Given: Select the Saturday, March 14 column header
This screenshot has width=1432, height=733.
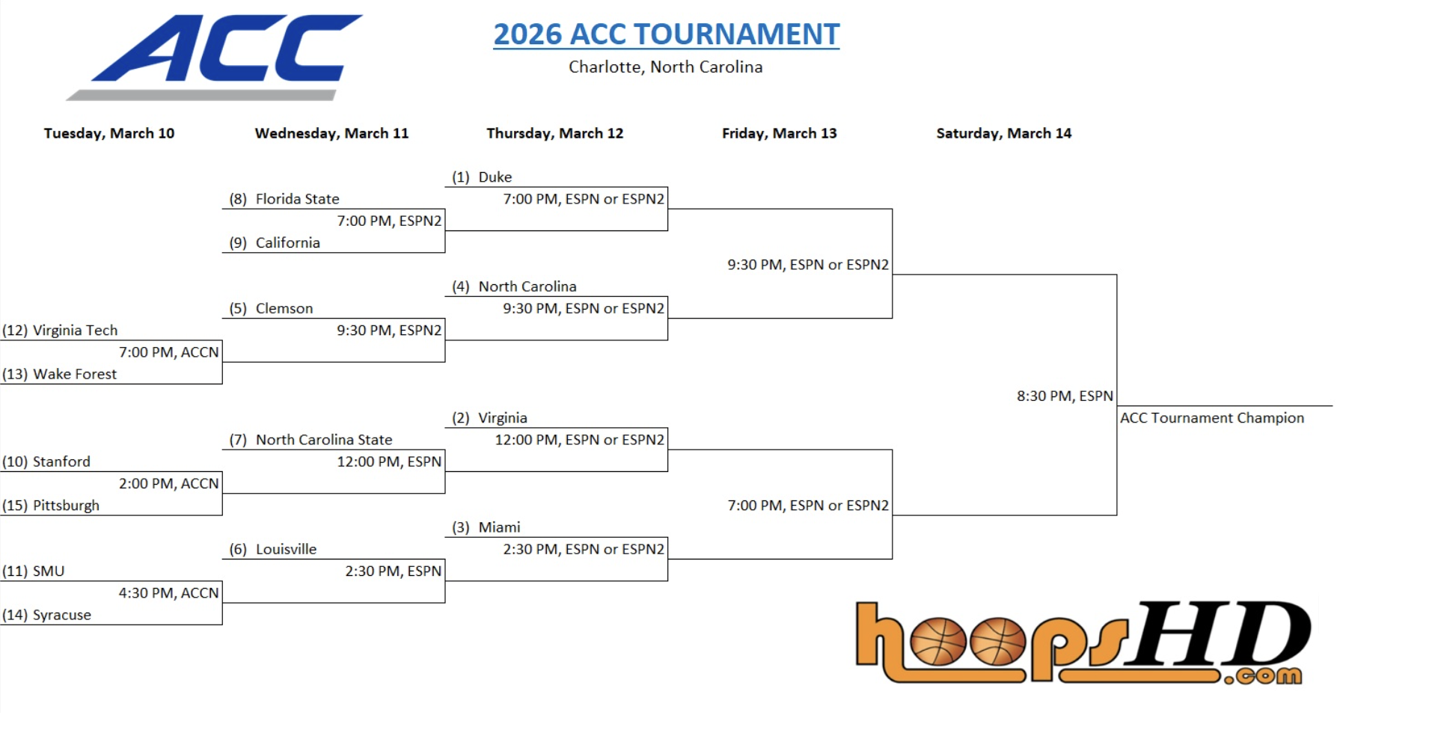Looking at the screenshot, I should click(x=1003, y=133).
